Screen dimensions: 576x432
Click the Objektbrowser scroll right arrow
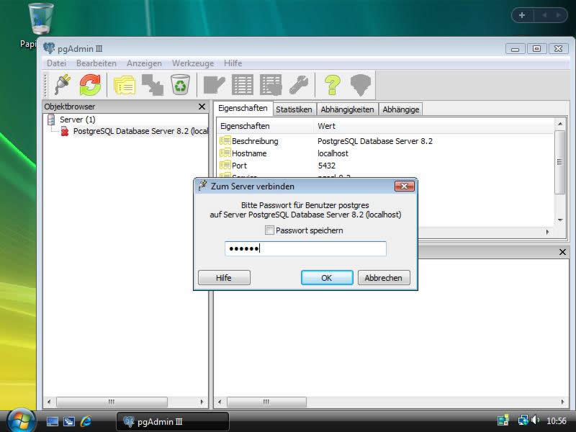(x=202, y=402)
